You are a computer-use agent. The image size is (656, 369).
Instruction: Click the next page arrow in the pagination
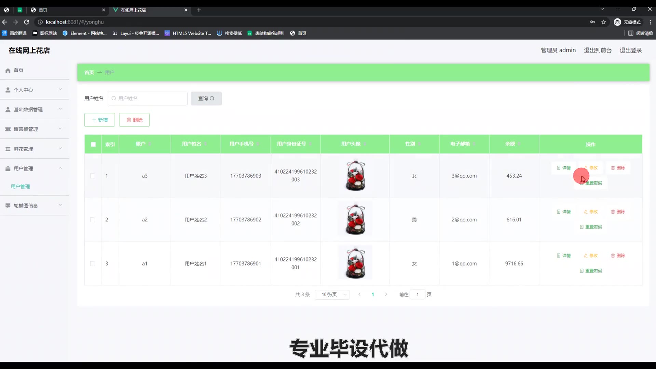(386, 295)
